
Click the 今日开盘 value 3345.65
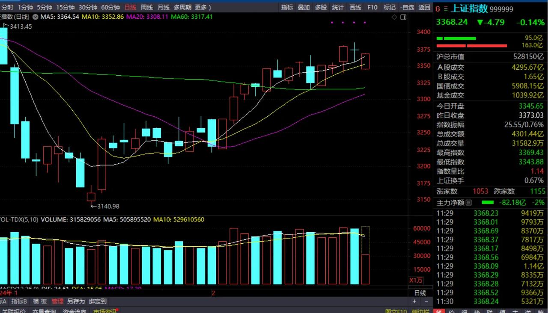(531, 106)
